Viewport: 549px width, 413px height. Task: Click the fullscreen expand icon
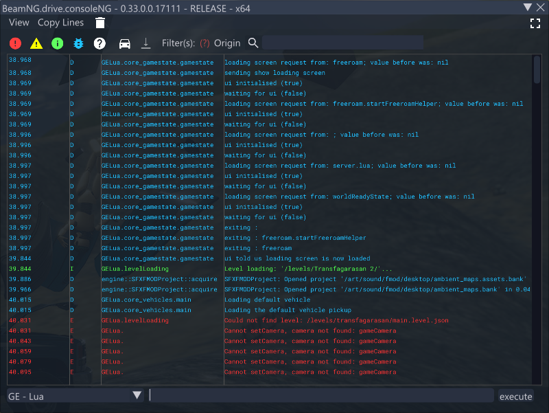pyautogui.click(x=535, y=23)
